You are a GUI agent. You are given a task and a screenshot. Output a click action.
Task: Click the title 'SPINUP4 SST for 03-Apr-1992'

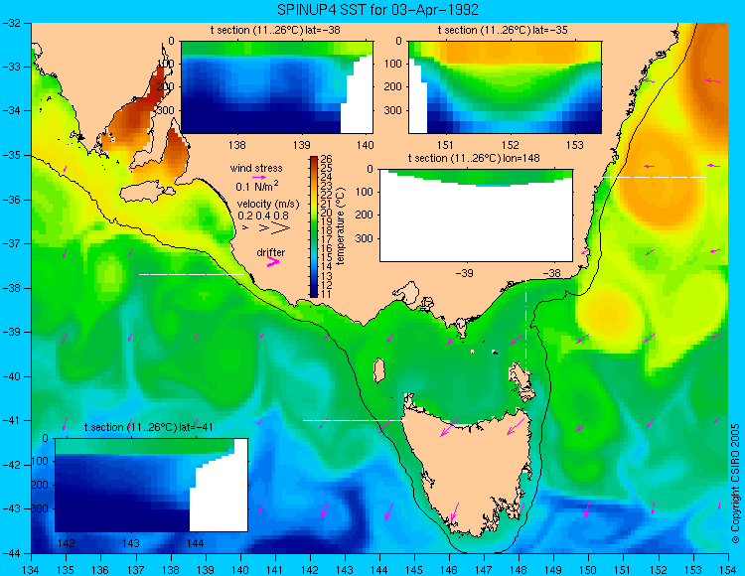[377, 9]
